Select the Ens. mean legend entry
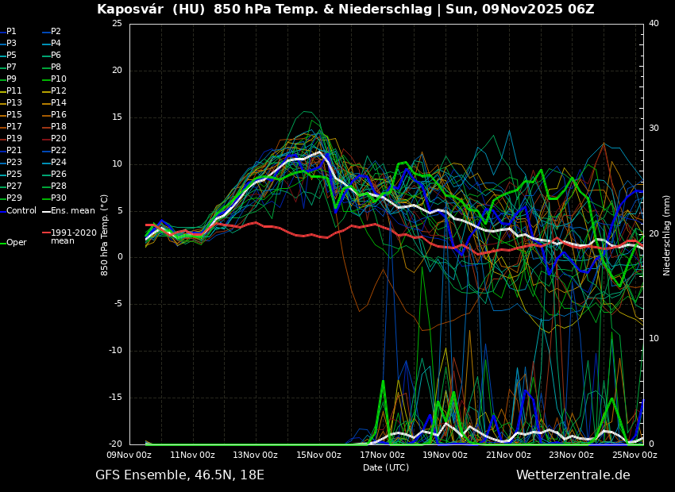Image resolution: width=675 pixels, height=492 pixels. (x=72, y=211)
